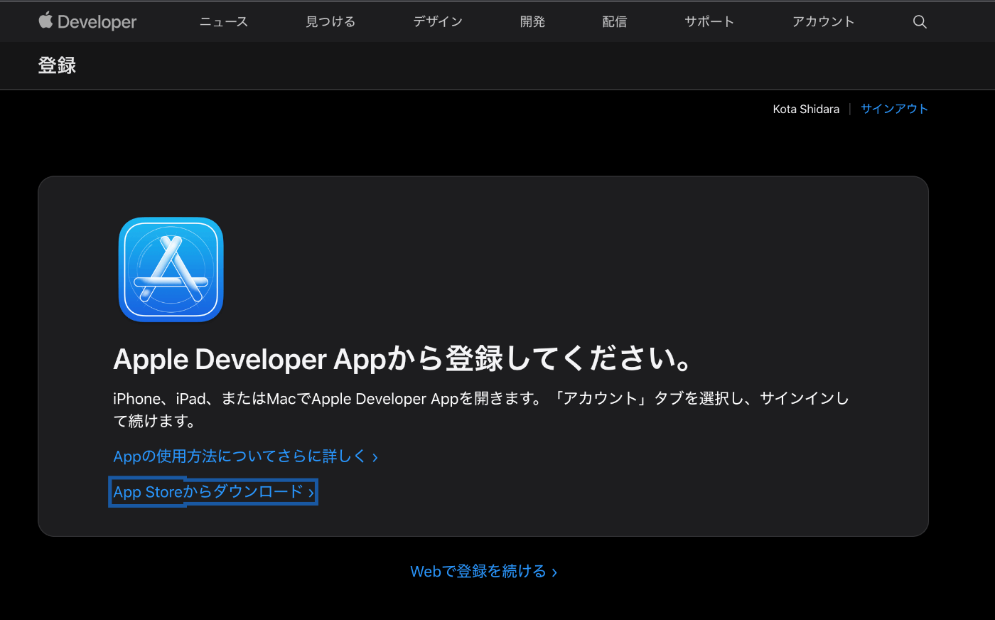Open the search magnifier icon
This screenshot has height=620, width=995.
click(920, 22)
